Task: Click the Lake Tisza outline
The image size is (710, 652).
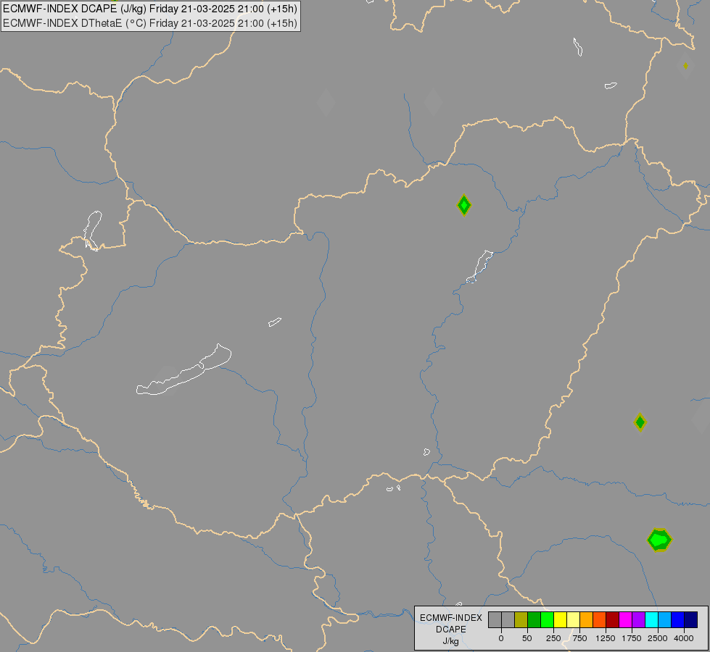Action: coord(479,267)
